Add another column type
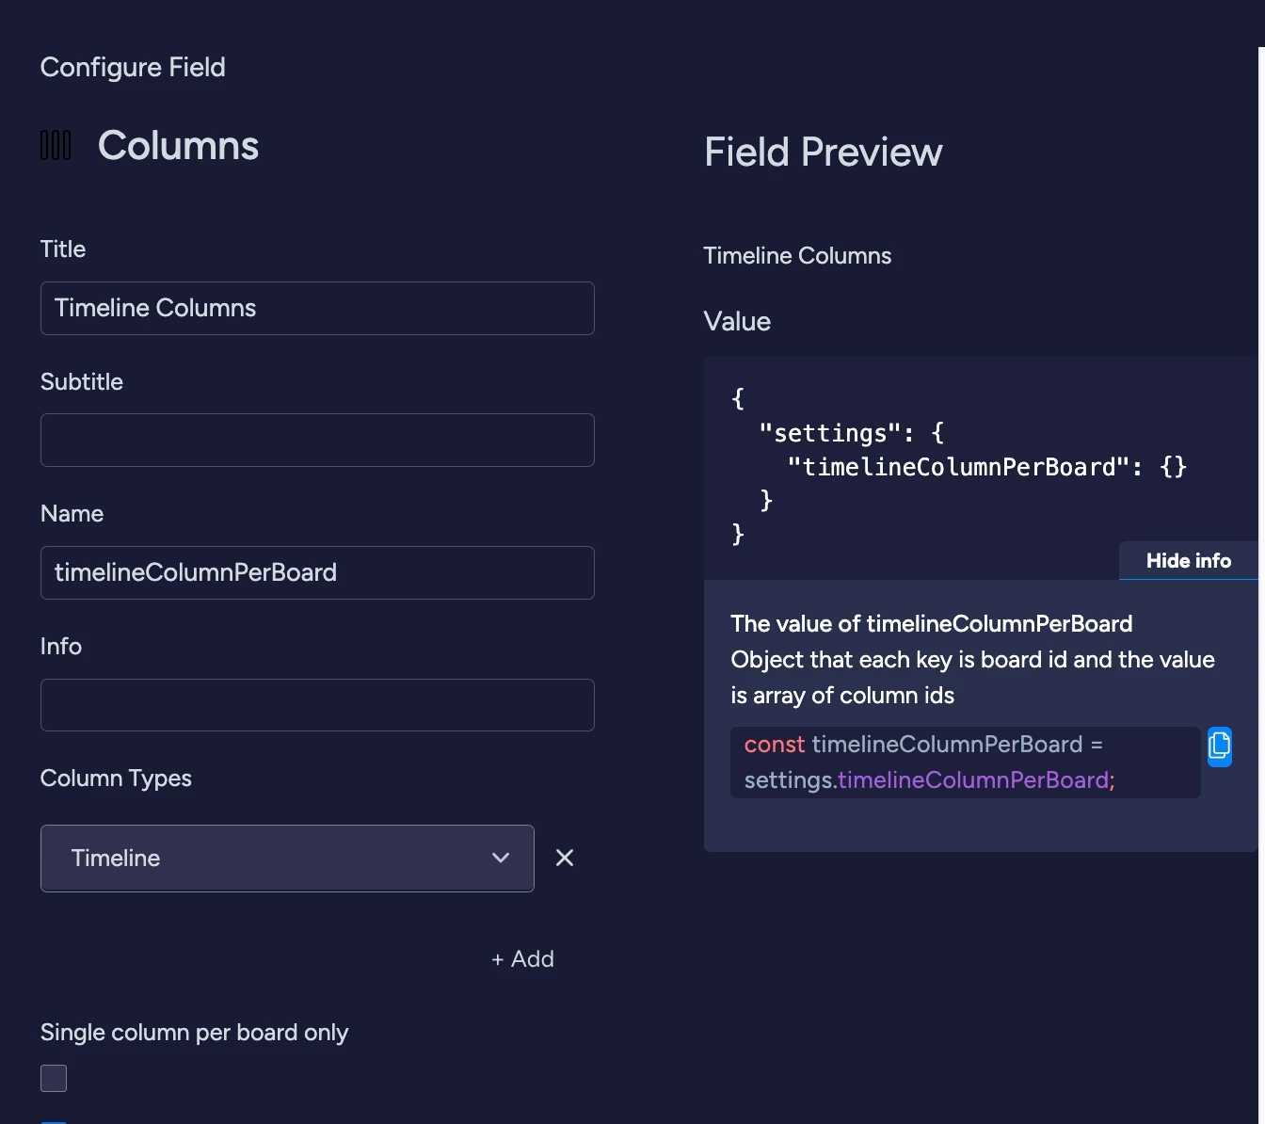Viewport: 1265px width, 1124px height. pyautogui.click(x=522, y=959)
